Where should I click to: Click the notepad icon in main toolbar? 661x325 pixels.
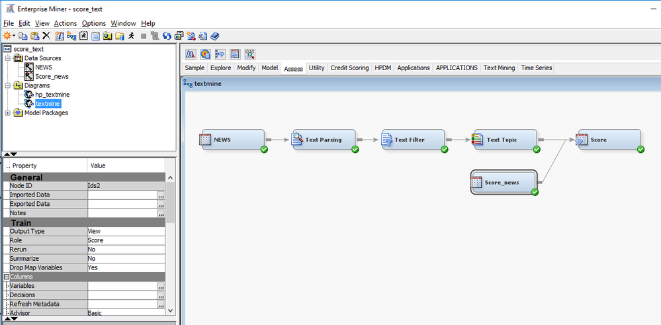coord(95,36)
